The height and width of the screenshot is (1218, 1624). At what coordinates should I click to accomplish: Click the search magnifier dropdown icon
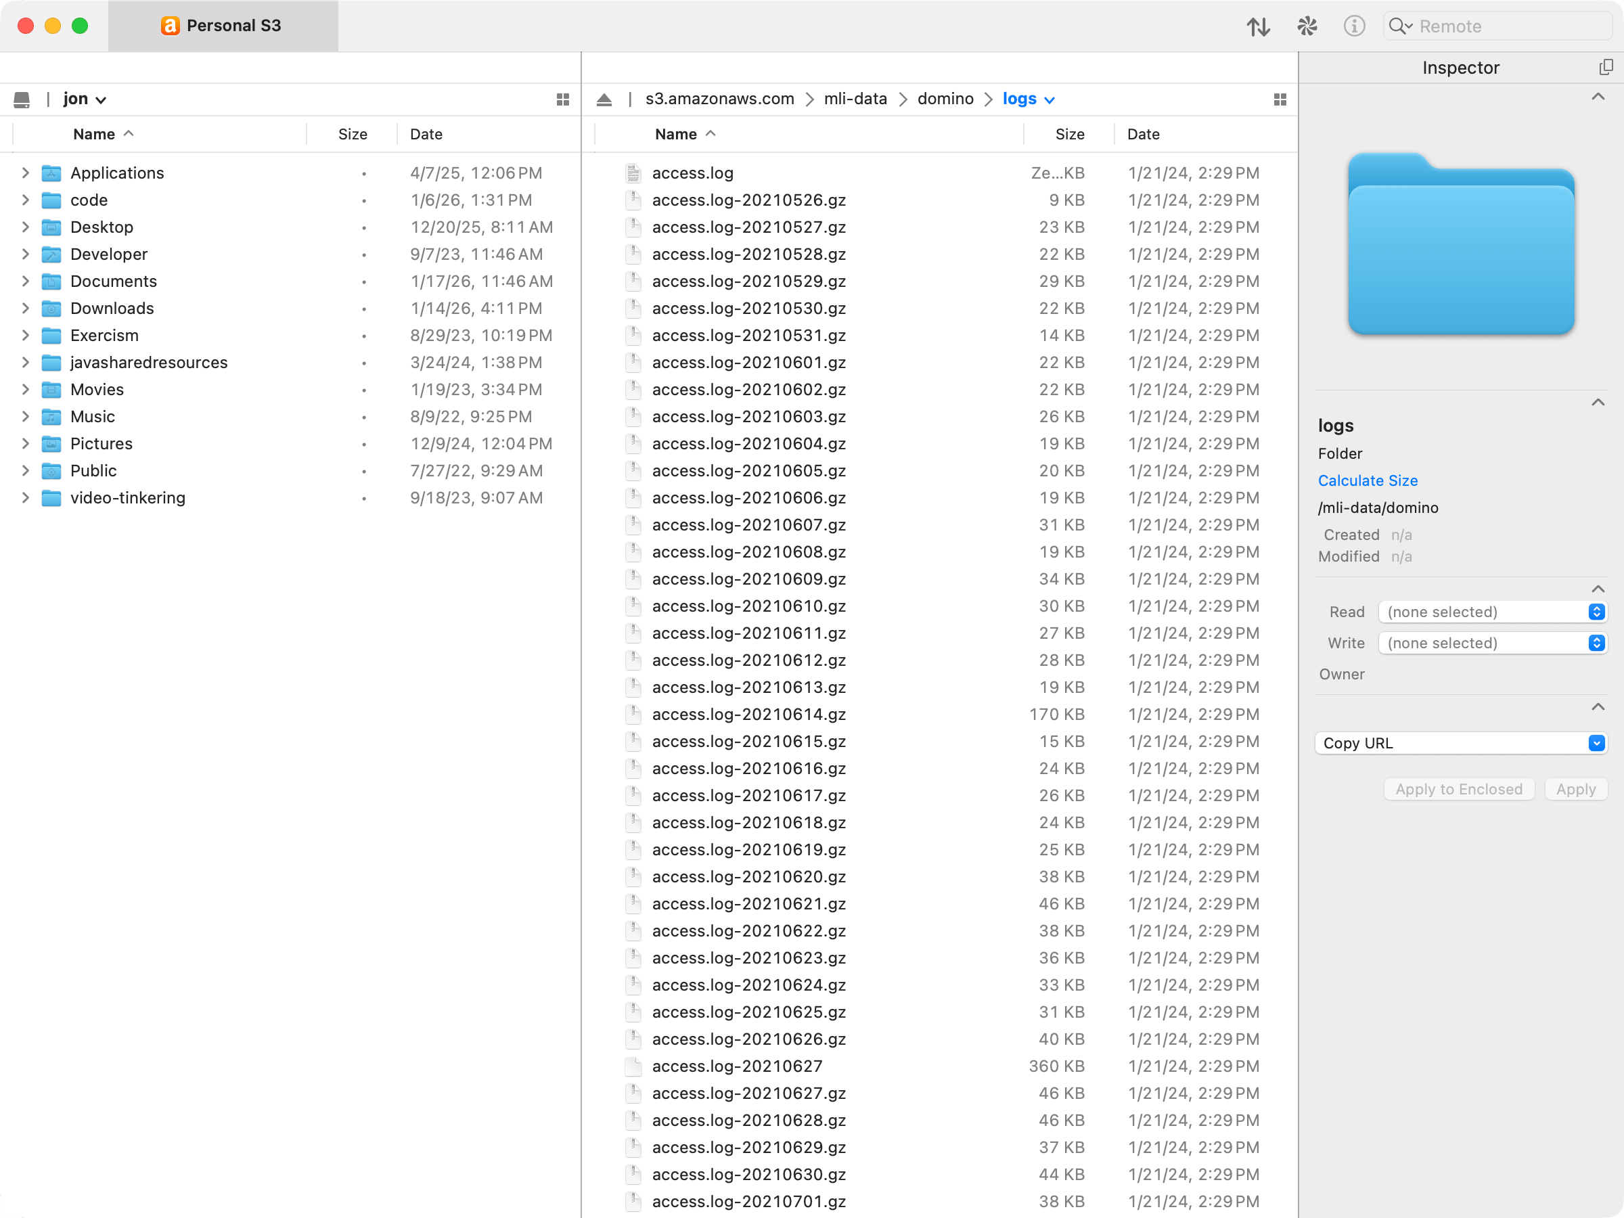(x=1400, y=26)
